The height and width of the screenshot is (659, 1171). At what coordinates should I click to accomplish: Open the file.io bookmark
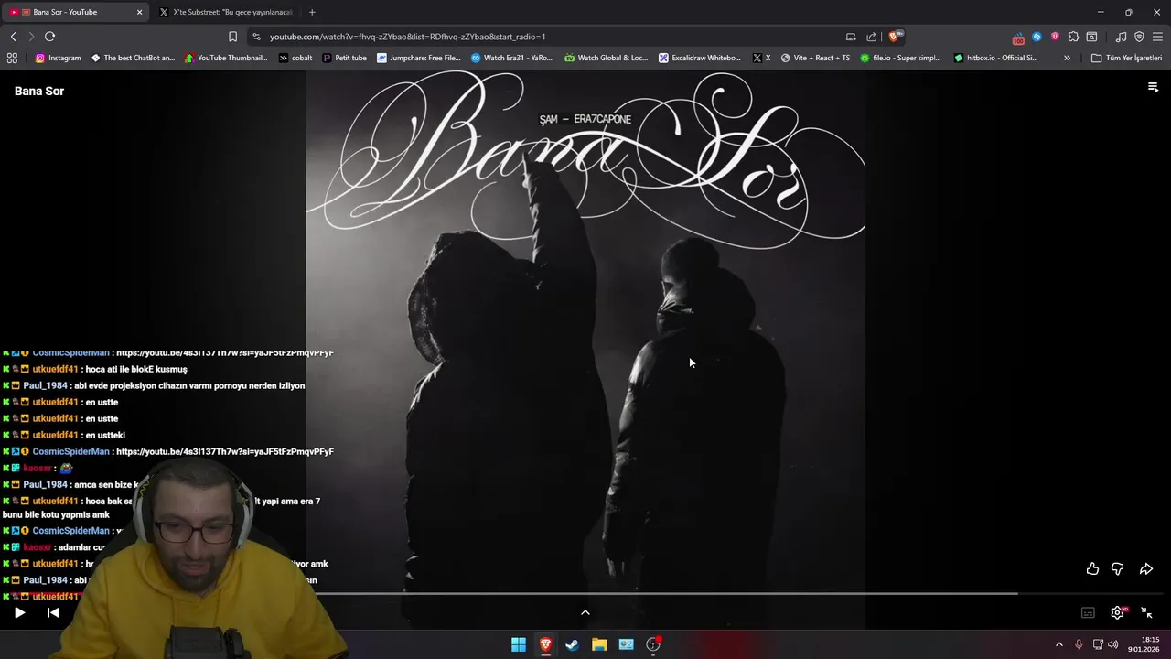pyautogui.click(x=900, y=58)
